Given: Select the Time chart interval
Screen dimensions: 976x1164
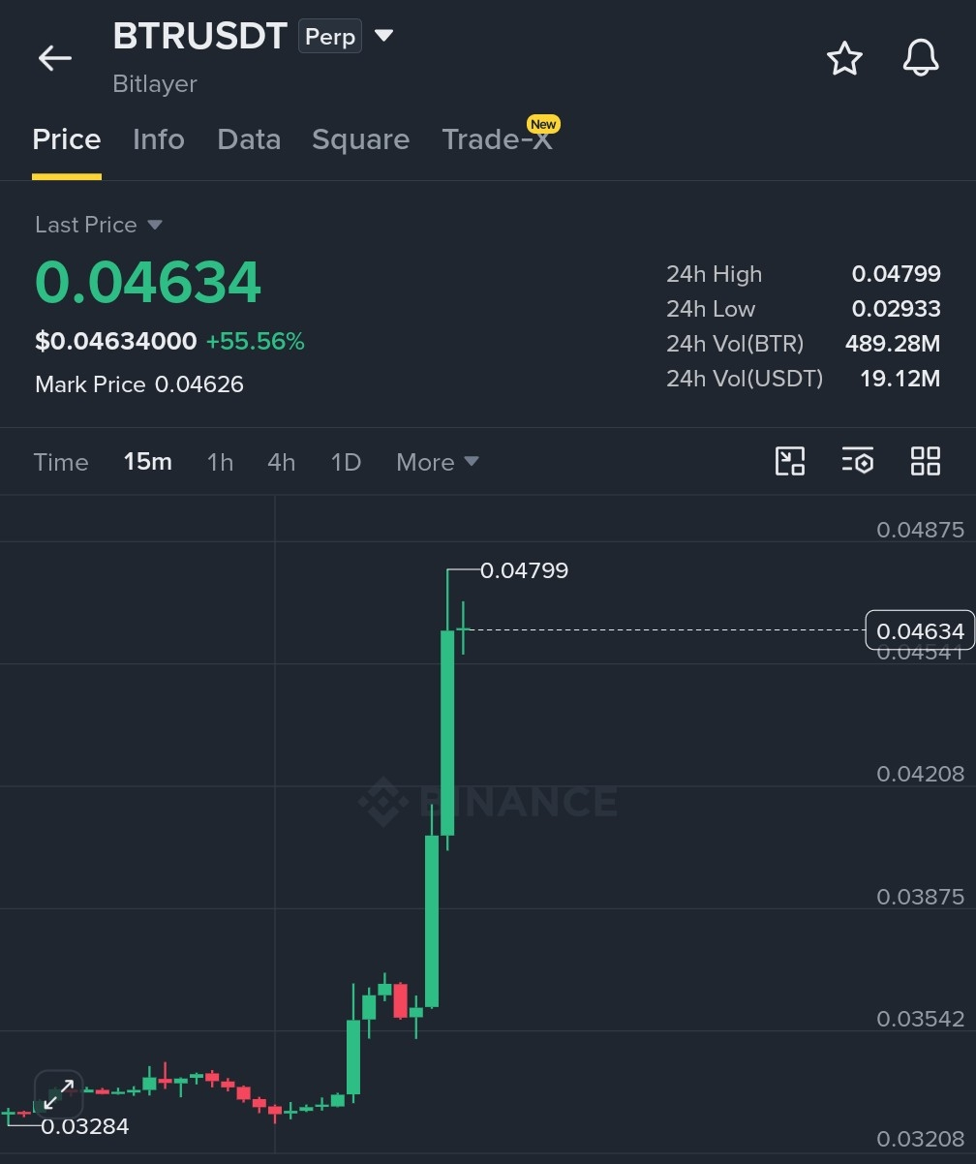Looking at the screenshot, I should tap(61, 462).
